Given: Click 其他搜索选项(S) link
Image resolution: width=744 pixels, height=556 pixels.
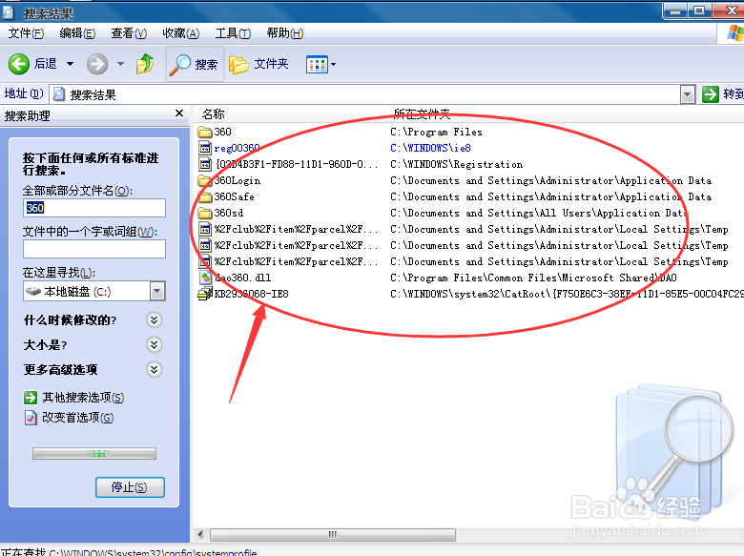Looking at the screenshot, I should tap(83, 397).
